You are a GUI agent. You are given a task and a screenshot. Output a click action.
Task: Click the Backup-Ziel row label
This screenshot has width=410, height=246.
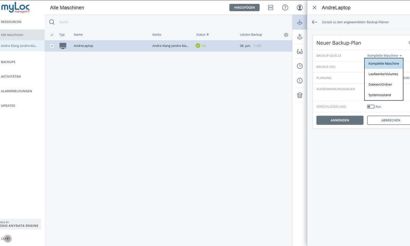tap(326, 67)
